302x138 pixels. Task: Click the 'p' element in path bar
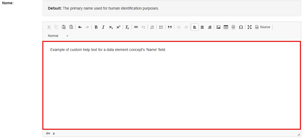[54, 133]
